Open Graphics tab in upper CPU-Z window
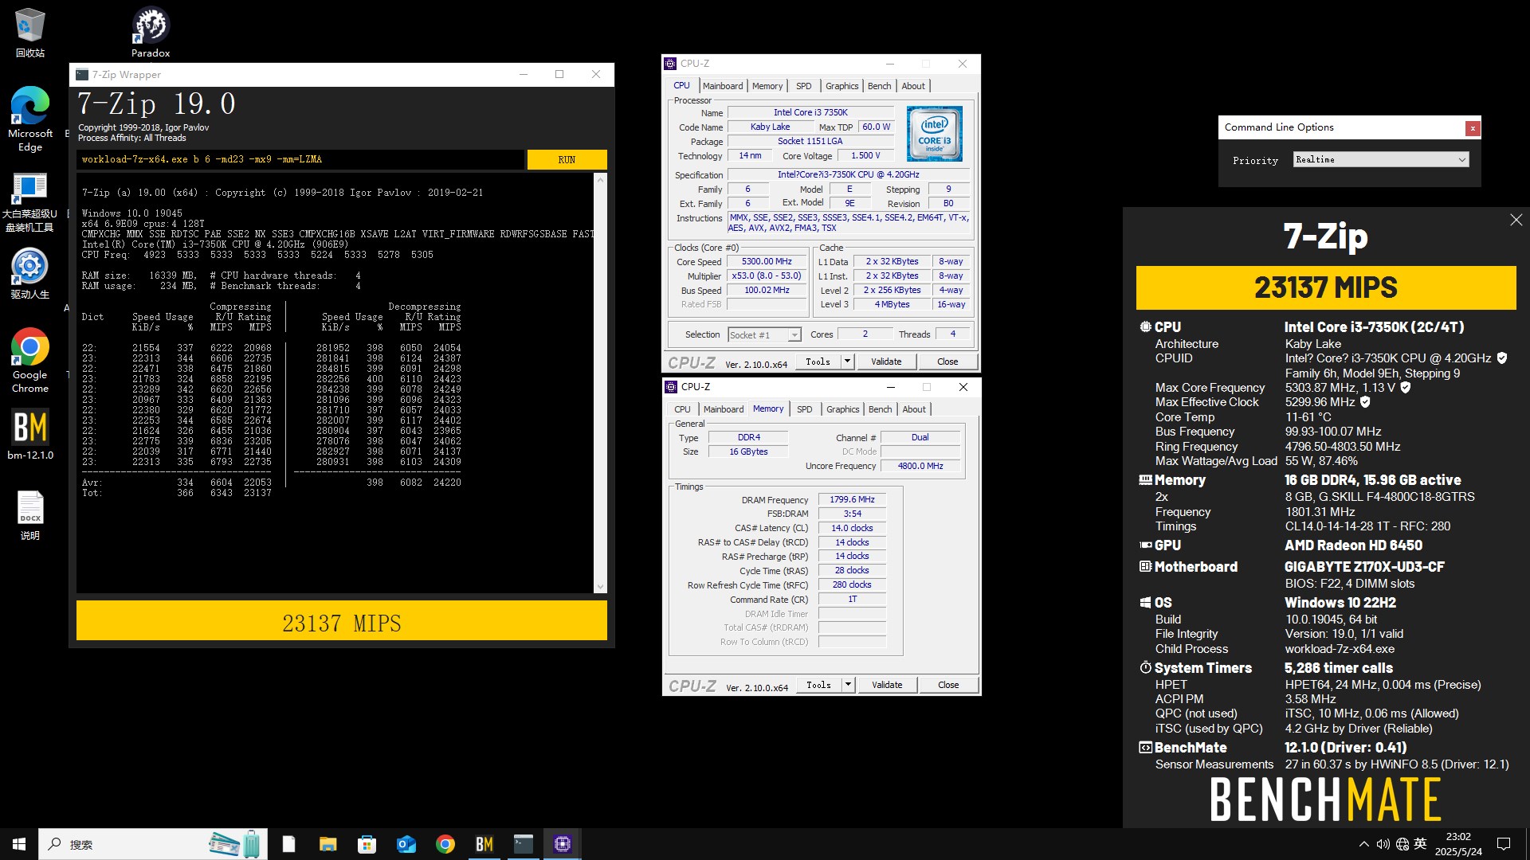Screen dimensions: 1530x860 842,86
